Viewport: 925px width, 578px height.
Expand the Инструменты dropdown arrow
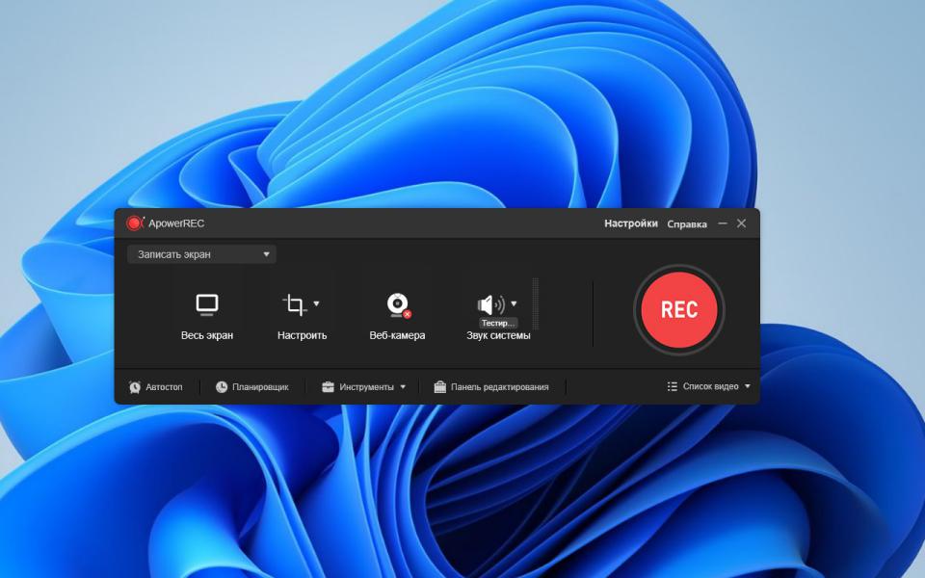tap(403, 387)
